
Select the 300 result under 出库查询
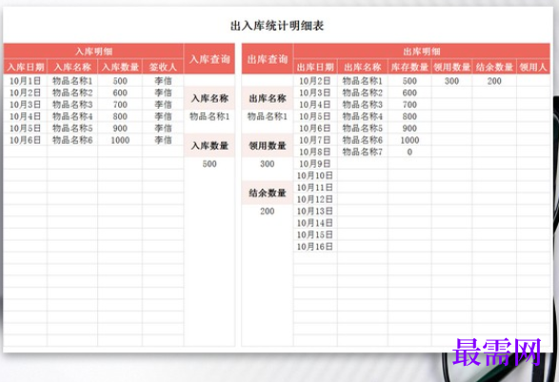[x=267, y=164]
